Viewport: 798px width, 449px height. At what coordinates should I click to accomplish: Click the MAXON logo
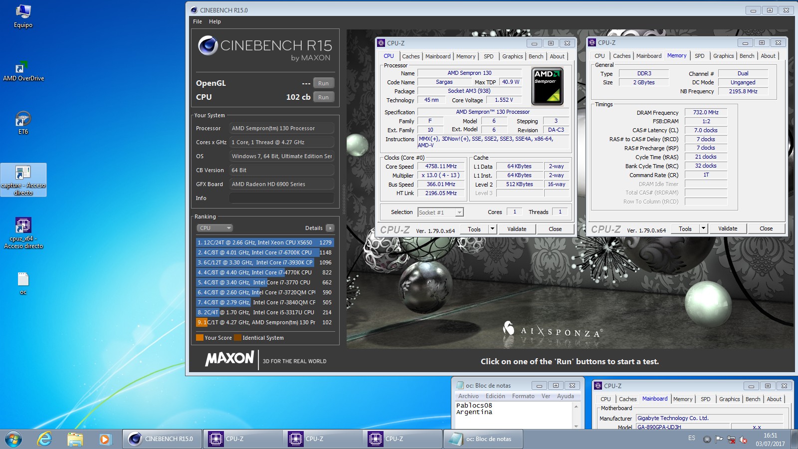coord(229,358)
